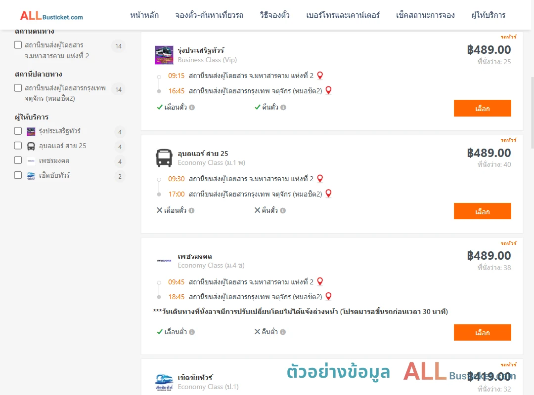Open refund info icon for อุบลแอร์ สาย 25 card
534x395 pixels.
pyautogui.click(x=283, y=211)
